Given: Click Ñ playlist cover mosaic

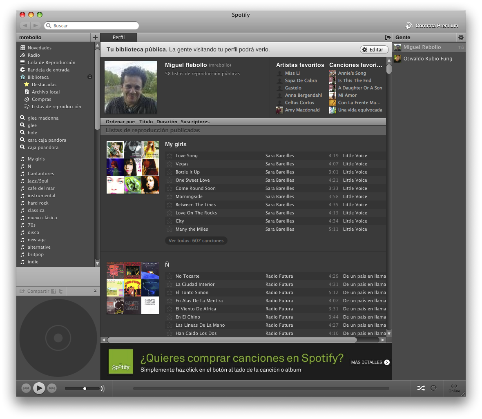Looking at the screenshot, I should (132, 288).
